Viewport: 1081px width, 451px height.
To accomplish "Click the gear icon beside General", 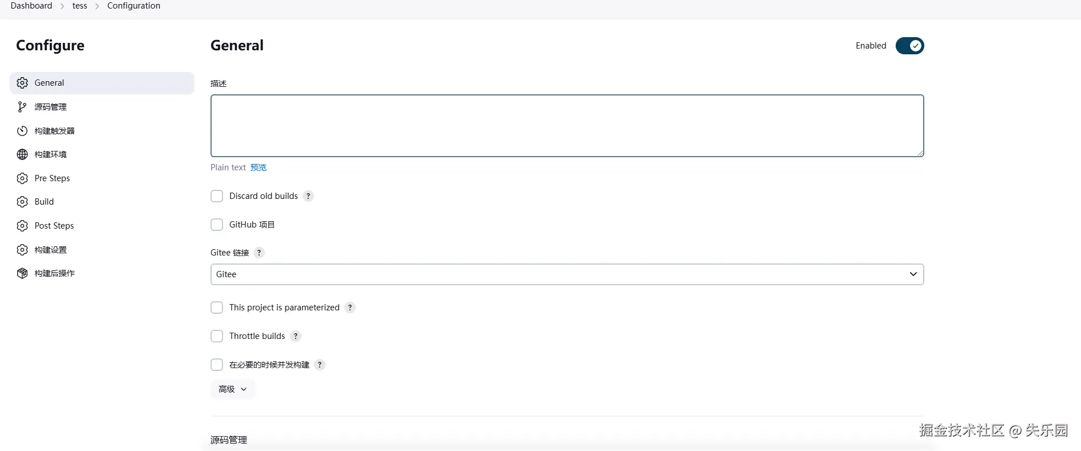I will pyautogui.click(x=22, y=83).
